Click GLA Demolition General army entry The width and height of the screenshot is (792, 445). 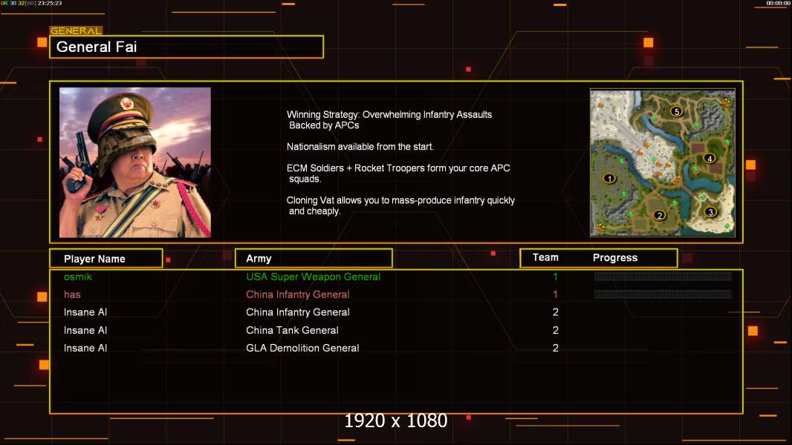tap(302, 348)
